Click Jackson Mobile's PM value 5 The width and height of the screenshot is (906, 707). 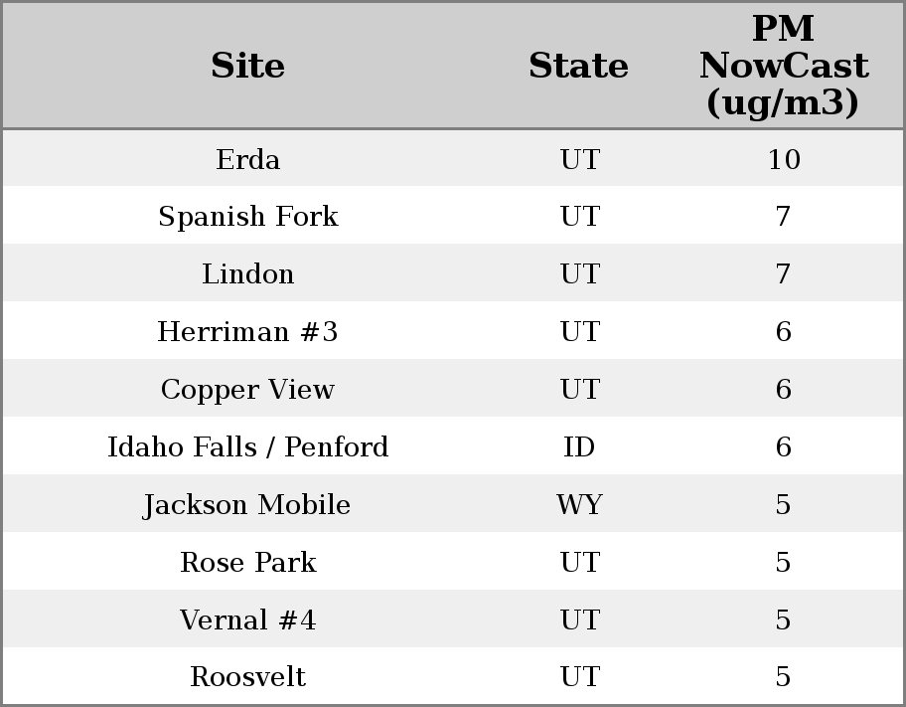783,505
